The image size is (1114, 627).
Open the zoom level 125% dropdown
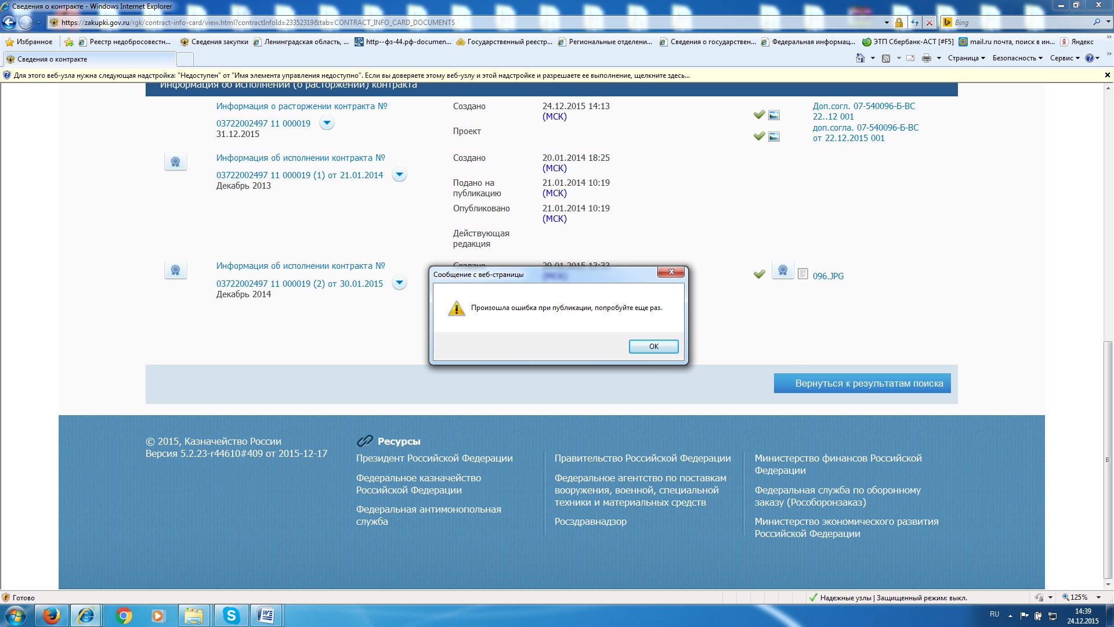click(x=1098, y=597)
